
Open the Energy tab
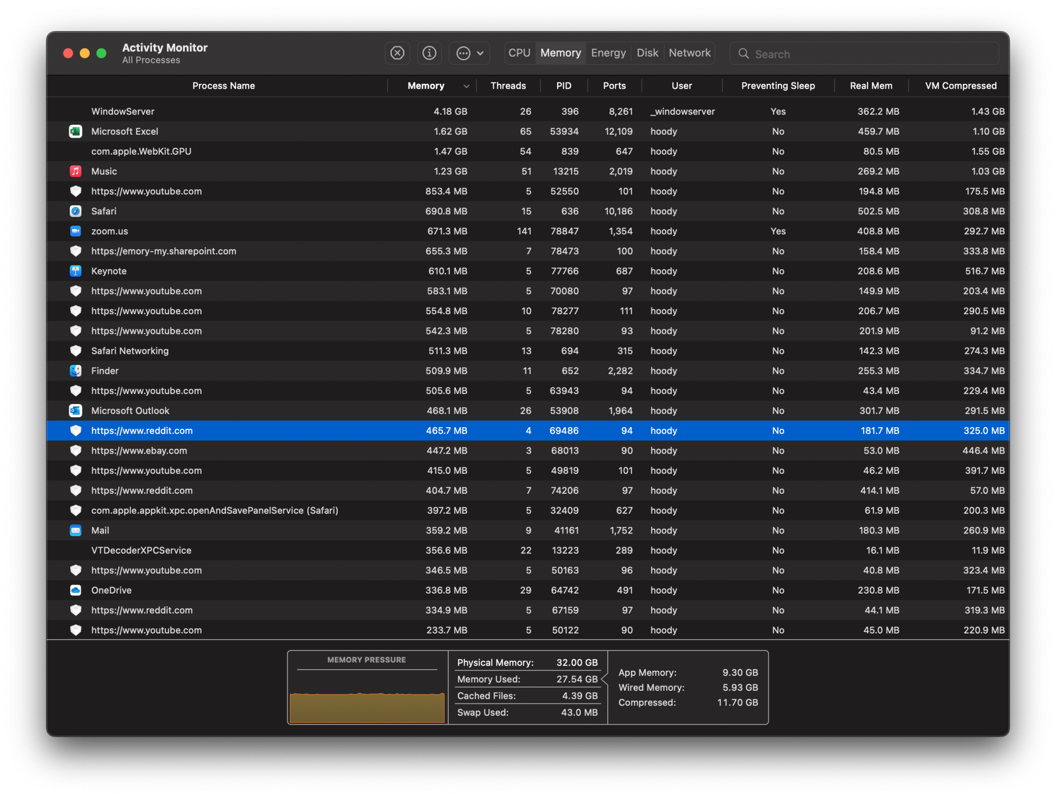[608, 53]
